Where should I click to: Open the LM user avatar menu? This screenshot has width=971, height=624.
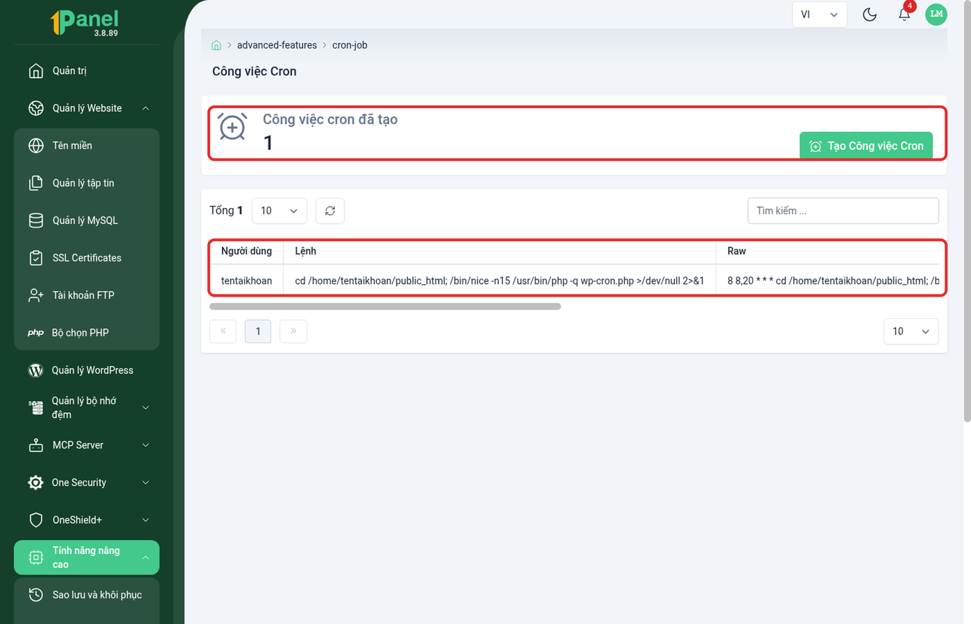point(936,14)
